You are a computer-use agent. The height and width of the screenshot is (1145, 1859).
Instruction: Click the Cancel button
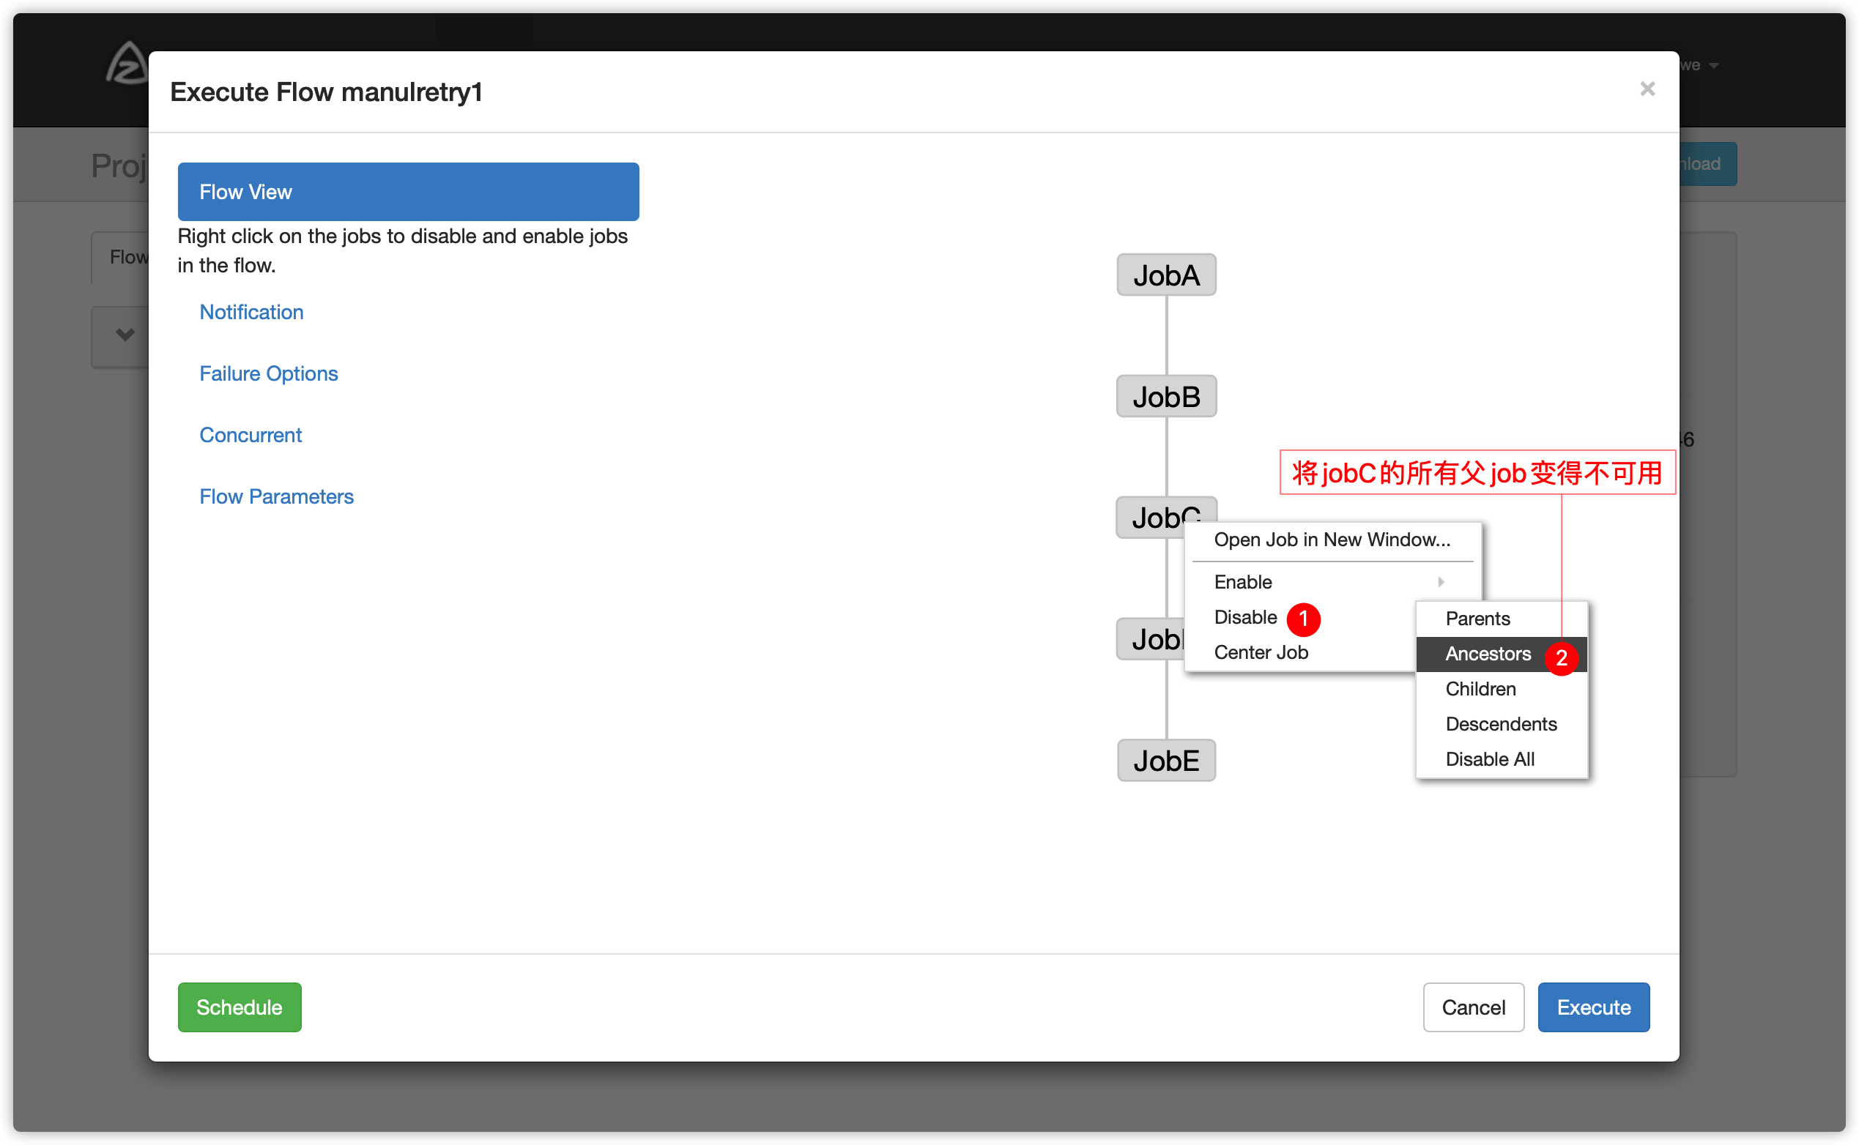pyautogui.click(x=1474, y=1007)
